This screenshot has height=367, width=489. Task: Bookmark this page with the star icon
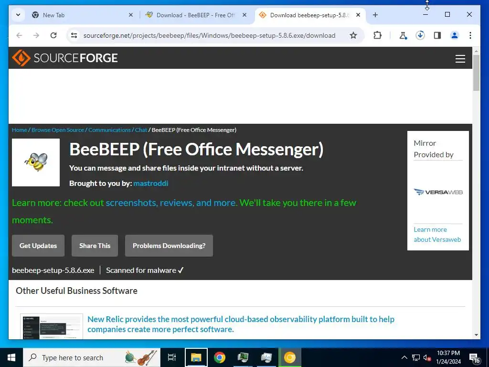353,35
